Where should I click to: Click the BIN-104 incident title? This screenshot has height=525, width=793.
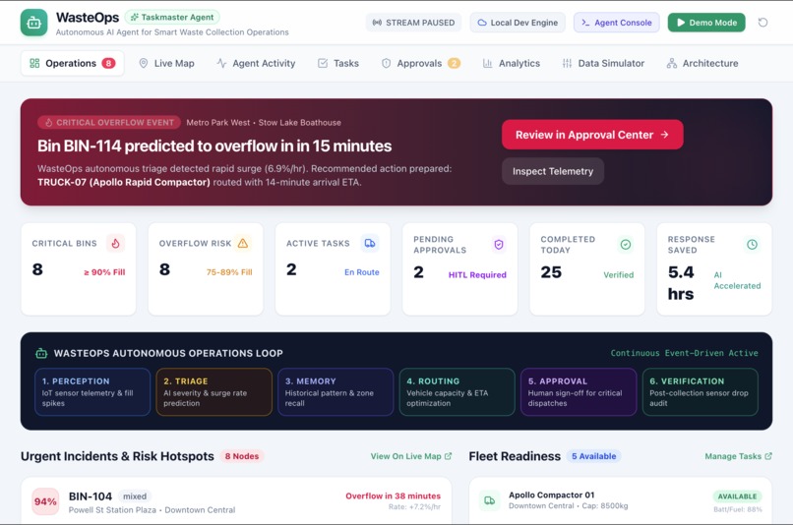click(91, 496)
